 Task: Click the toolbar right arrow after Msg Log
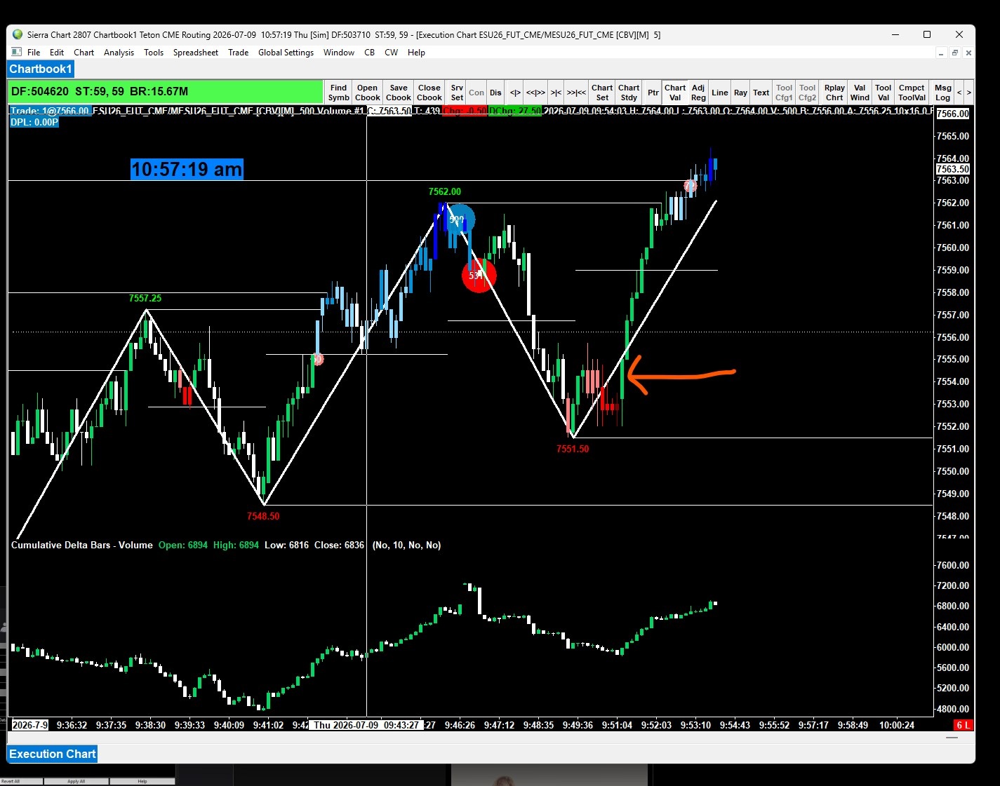click(969, 93)
